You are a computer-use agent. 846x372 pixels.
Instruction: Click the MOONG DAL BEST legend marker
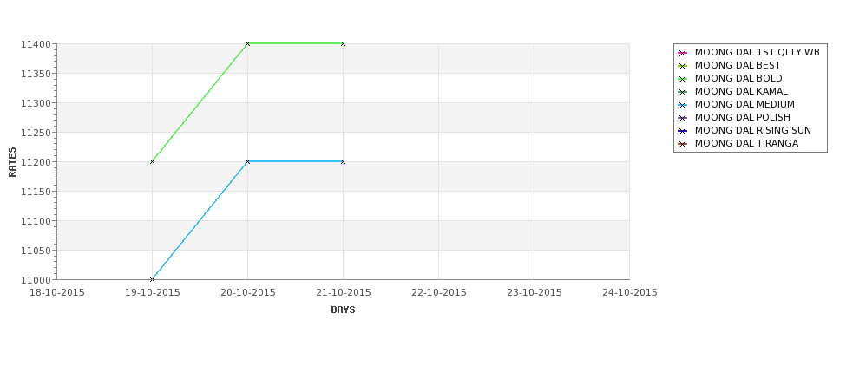pos(683,66)
